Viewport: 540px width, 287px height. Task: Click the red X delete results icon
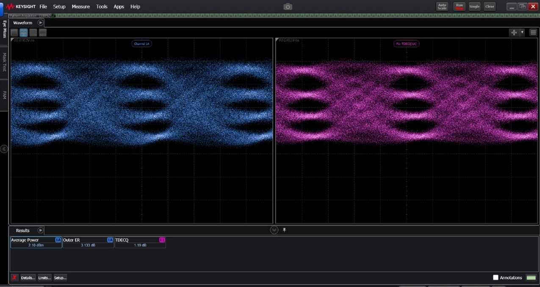pos(14,278)
